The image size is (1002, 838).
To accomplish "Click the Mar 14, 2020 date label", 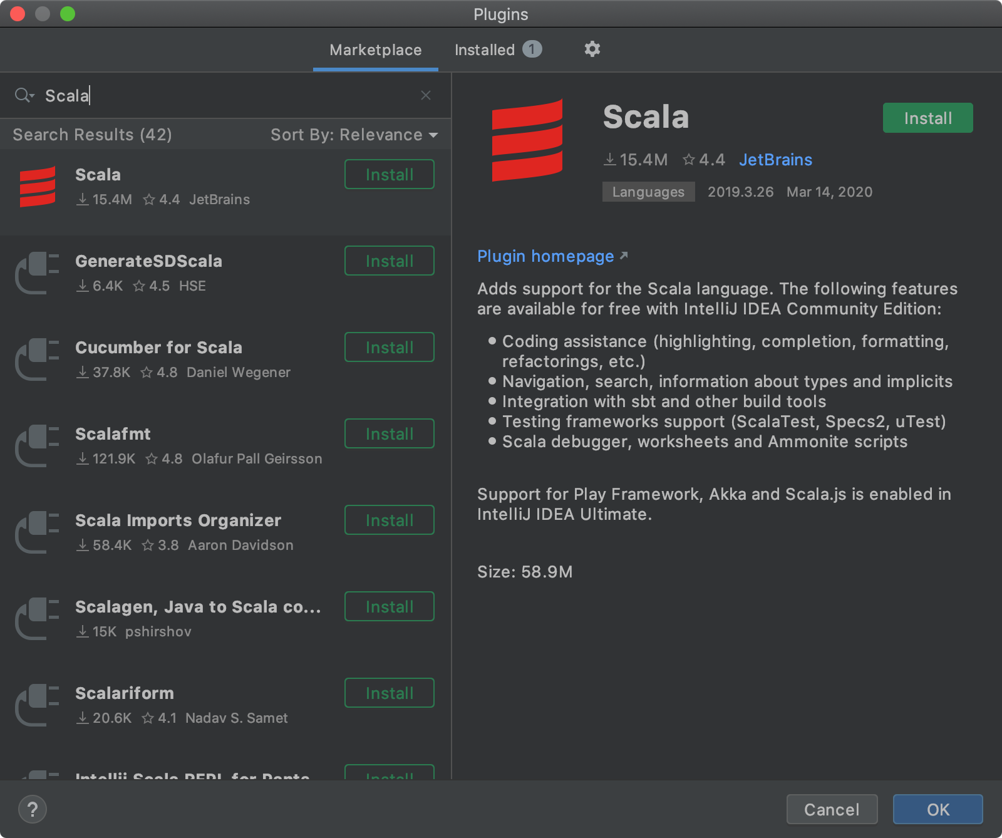I will point(829,192).
